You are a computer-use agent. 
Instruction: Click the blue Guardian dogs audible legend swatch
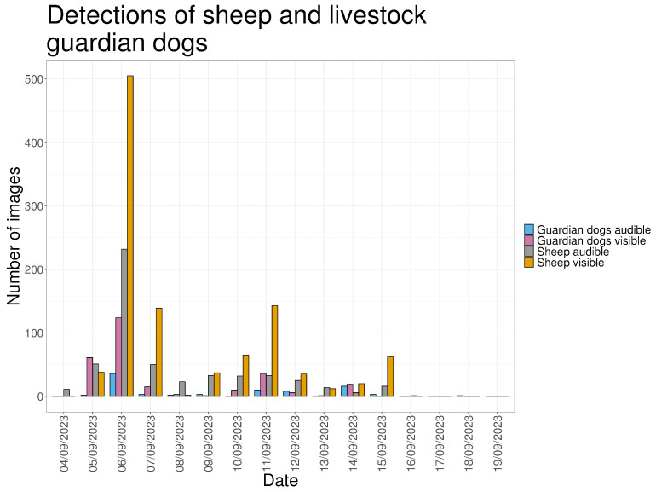529,230
